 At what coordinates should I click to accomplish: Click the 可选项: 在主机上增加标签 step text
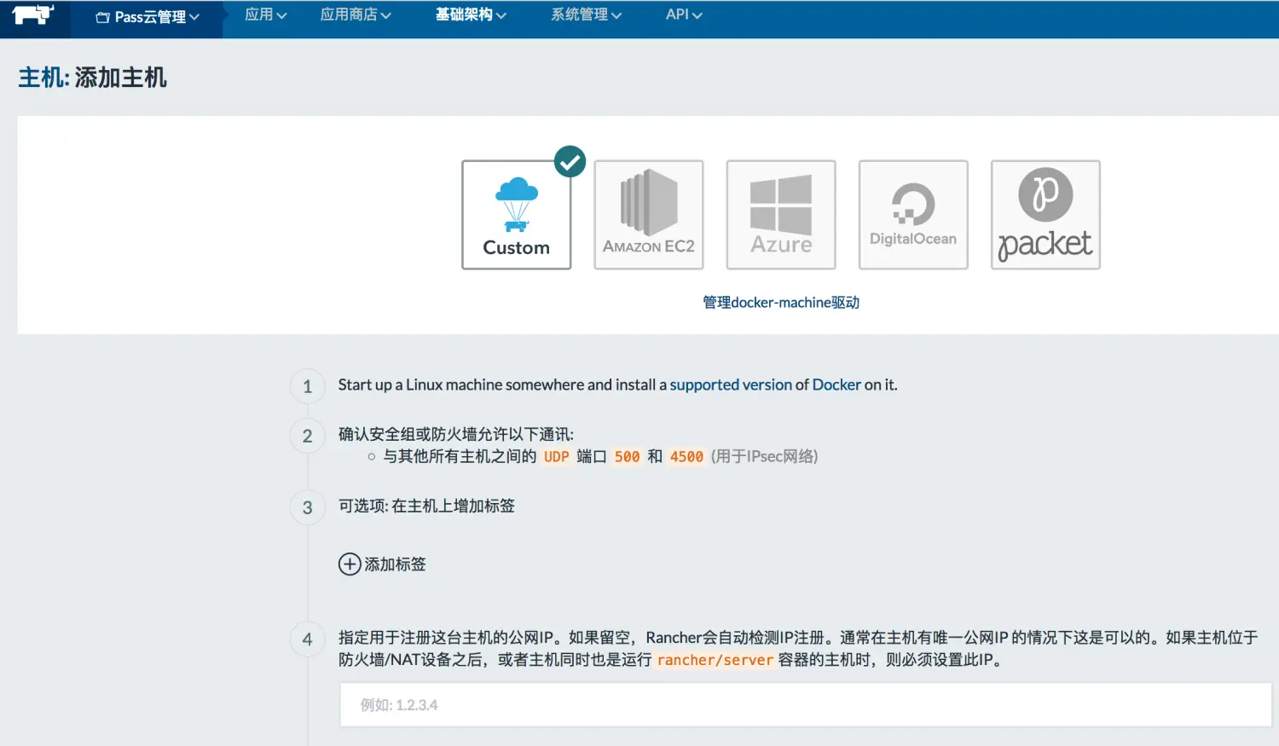pyautogui.click(x=426, y=506)
